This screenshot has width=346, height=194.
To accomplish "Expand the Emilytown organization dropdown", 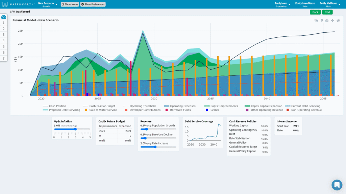I will 282,4.
